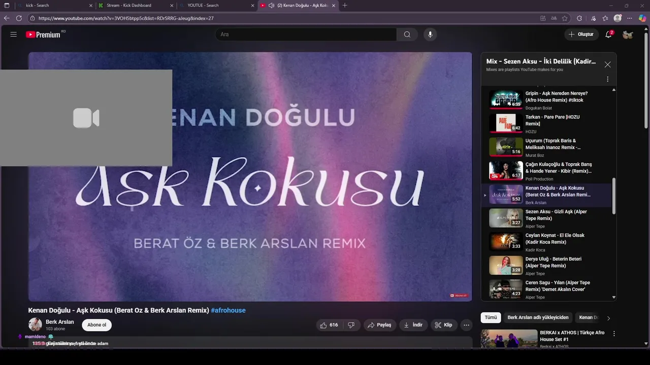Click the search magnifier button
The image size is (650, 365).
(407, 34)
